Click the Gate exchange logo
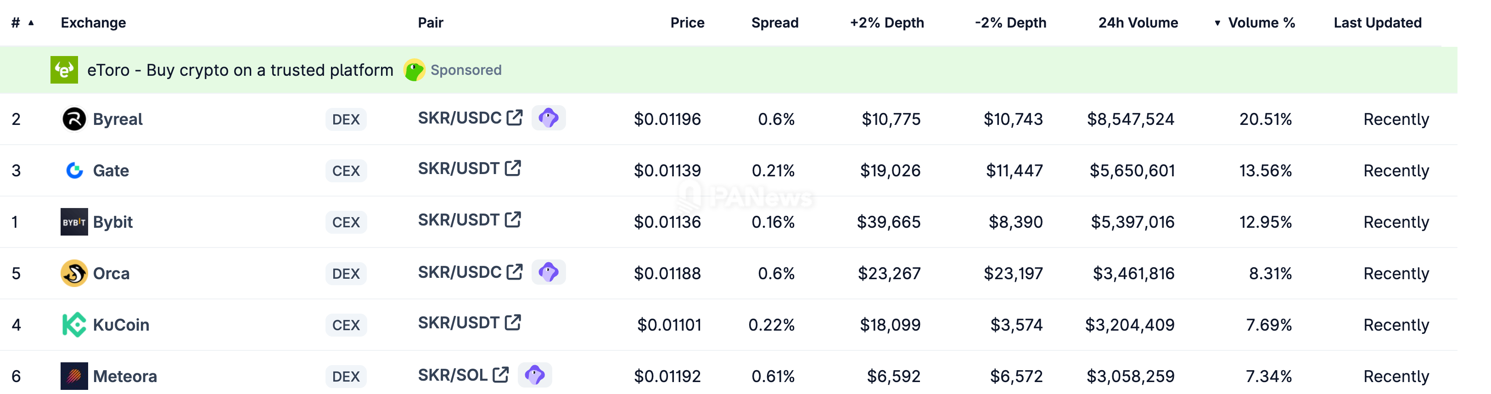Viewport: 1491px width, 394px height. (74, 170)
